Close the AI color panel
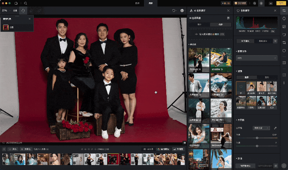Viewport: 288px width, 170px height. [228, 11]
